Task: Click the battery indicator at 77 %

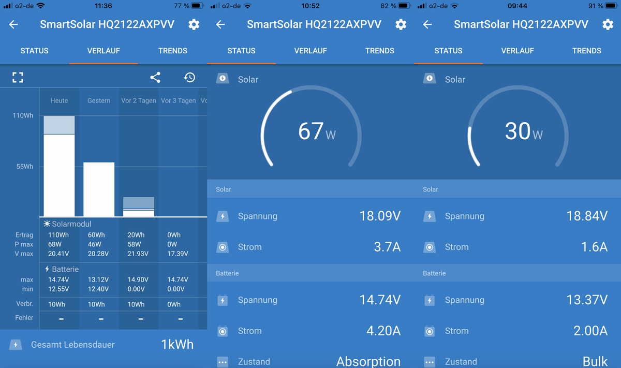Action: [x=197, y=6]
